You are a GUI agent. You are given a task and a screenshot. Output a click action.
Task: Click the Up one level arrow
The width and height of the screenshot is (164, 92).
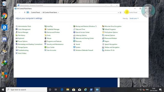(25, 13)
